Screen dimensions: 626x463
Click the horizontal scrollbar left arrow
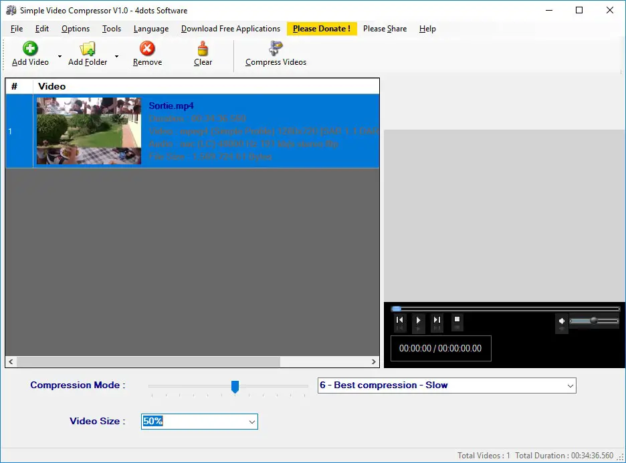point(11,361)
